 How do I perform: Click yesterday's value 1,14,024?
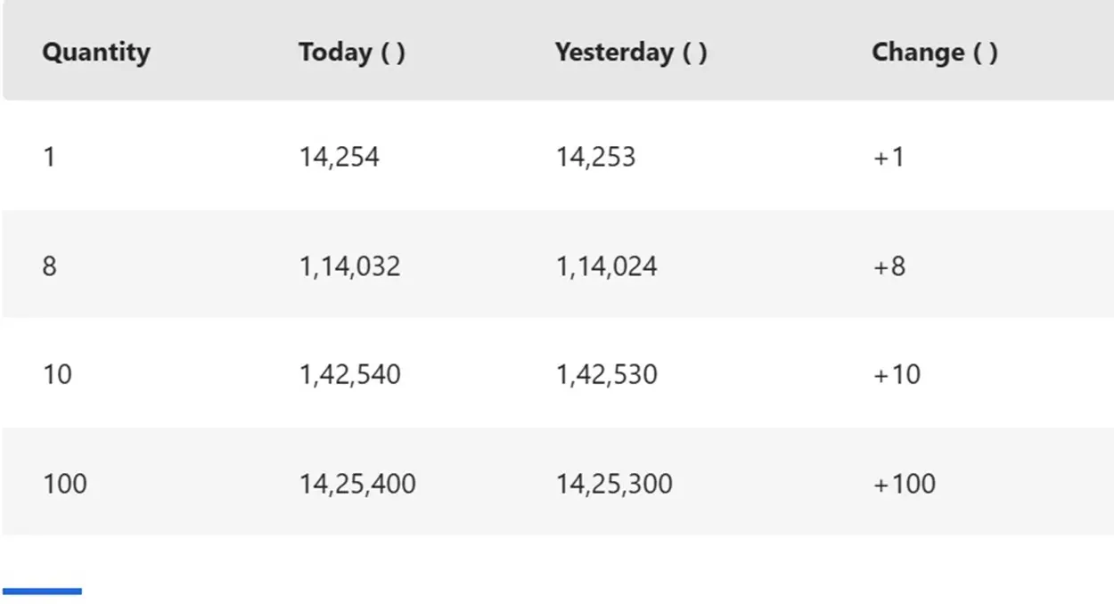pyautogui.click(x=607, y=265)
